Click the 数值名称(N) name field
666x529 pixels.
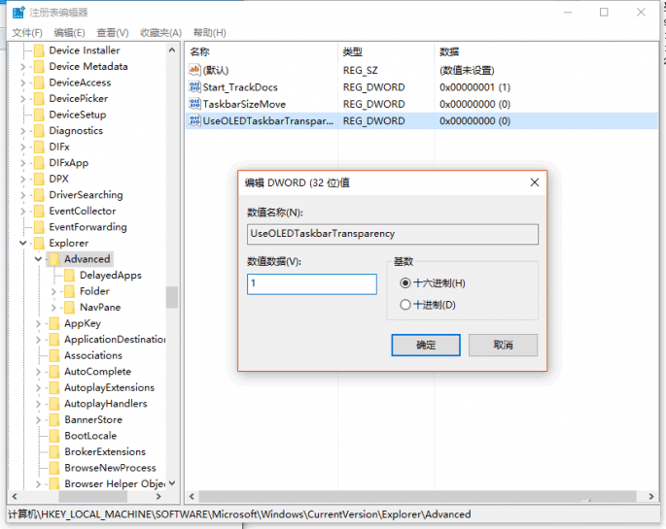(x=393, y=234)
